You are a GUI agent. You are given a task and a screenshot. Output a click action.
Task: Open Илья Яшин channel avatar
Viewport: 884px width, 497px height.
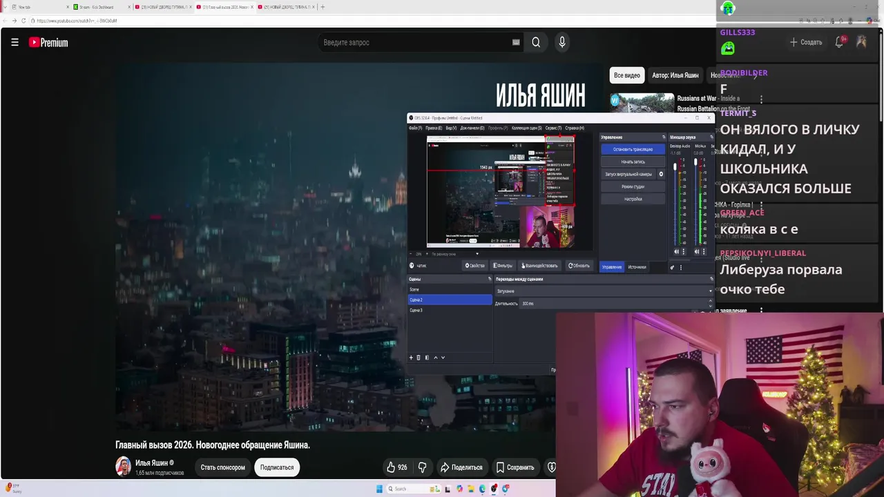123,467
